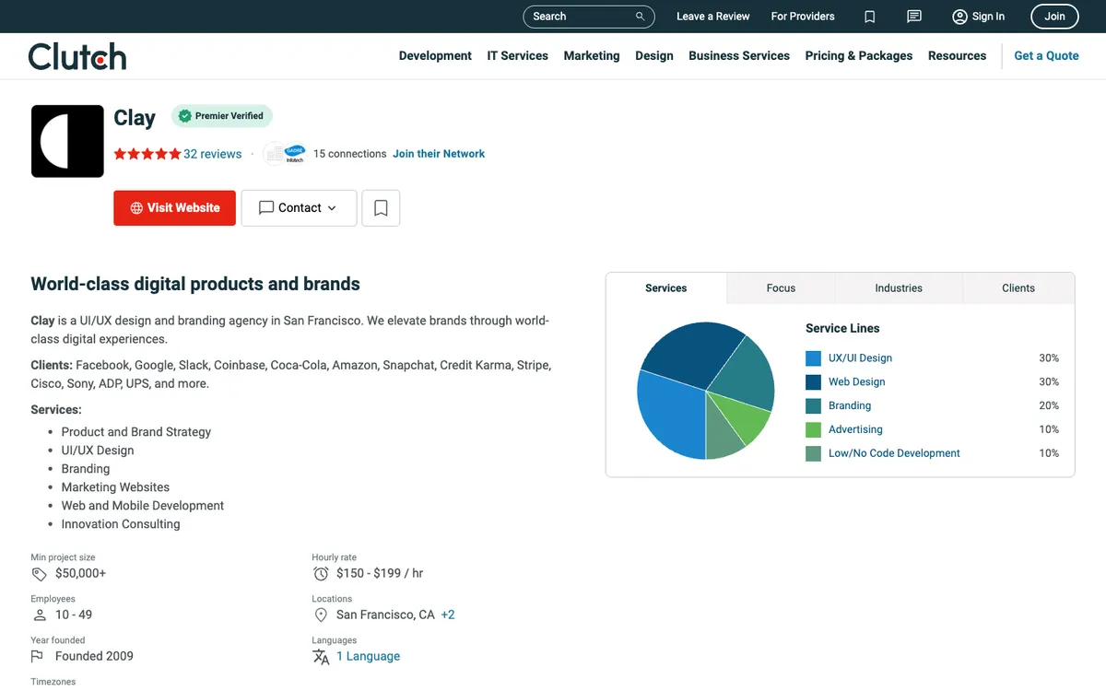Open the Development menu

435,56
